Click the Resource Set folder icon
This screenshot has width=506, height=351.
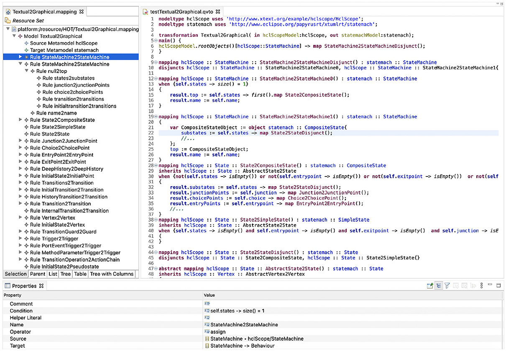click(x=8, y=20)
